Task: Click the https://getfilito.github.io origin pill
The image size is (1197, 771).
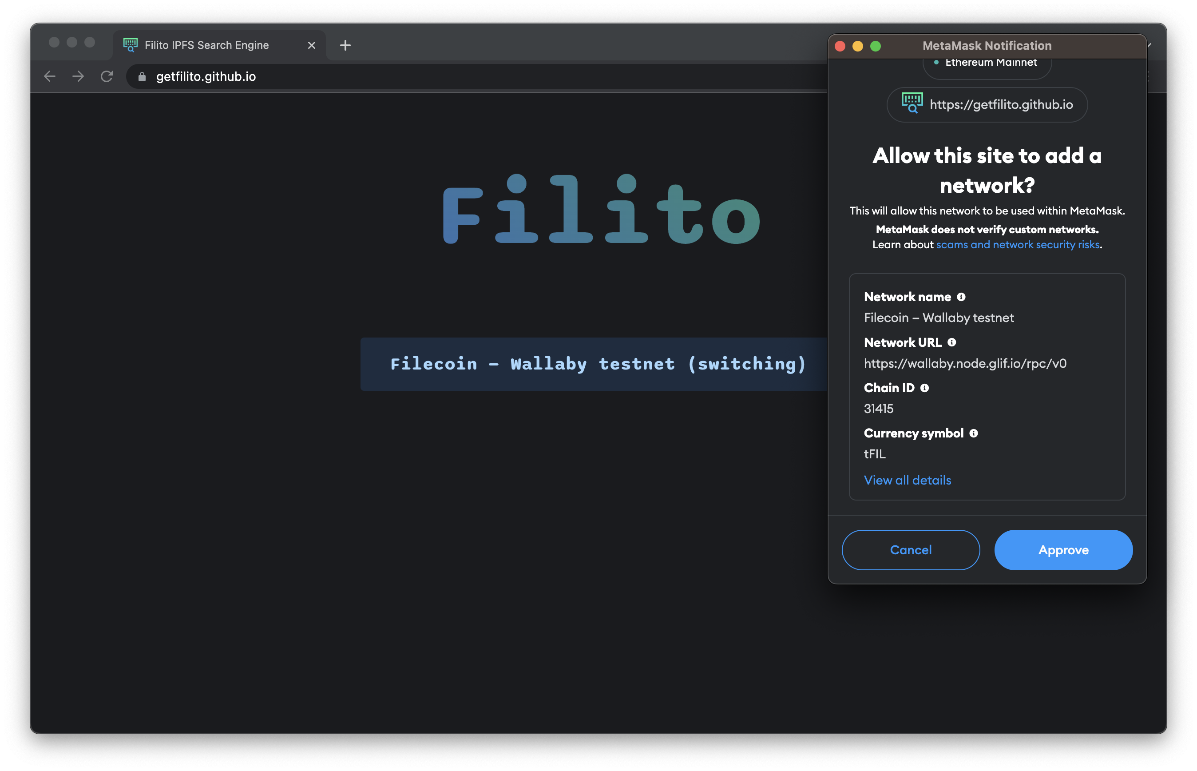Action: coord(987,104)
